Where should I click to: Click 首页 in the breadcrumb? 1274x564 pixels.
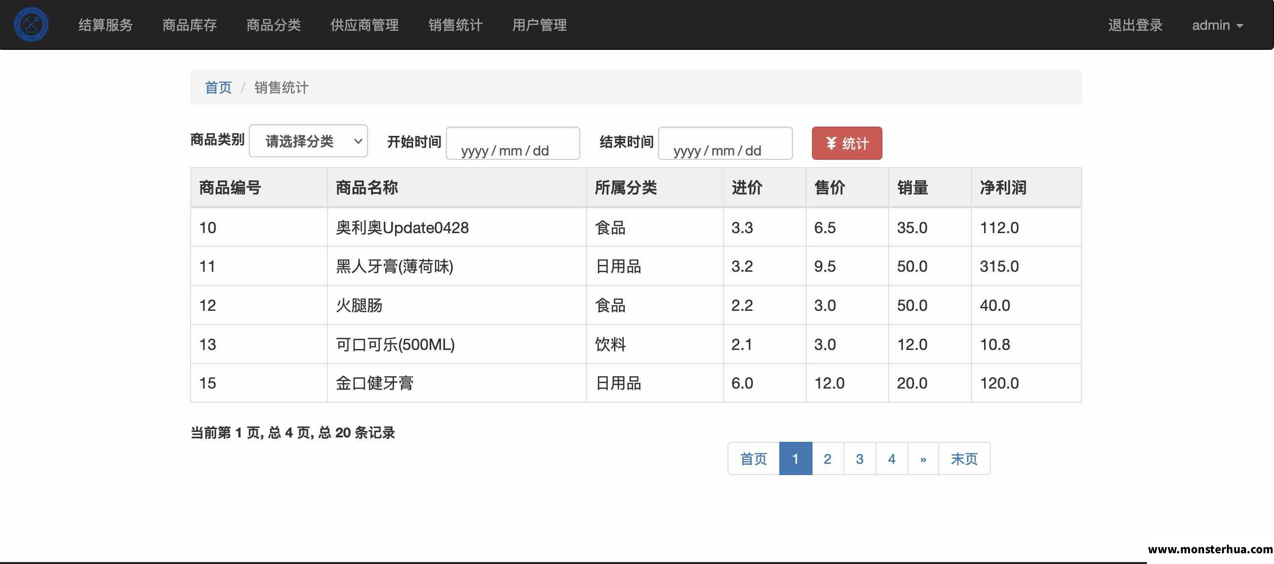(x=218, y=87)
